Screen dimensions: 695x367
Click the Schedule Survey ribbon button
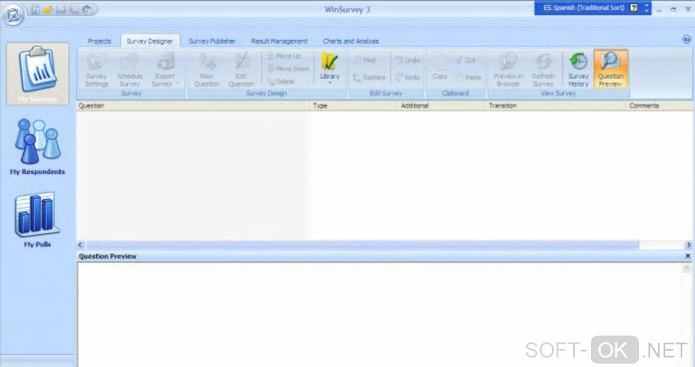pyautogui.click(x=129, y=70)
